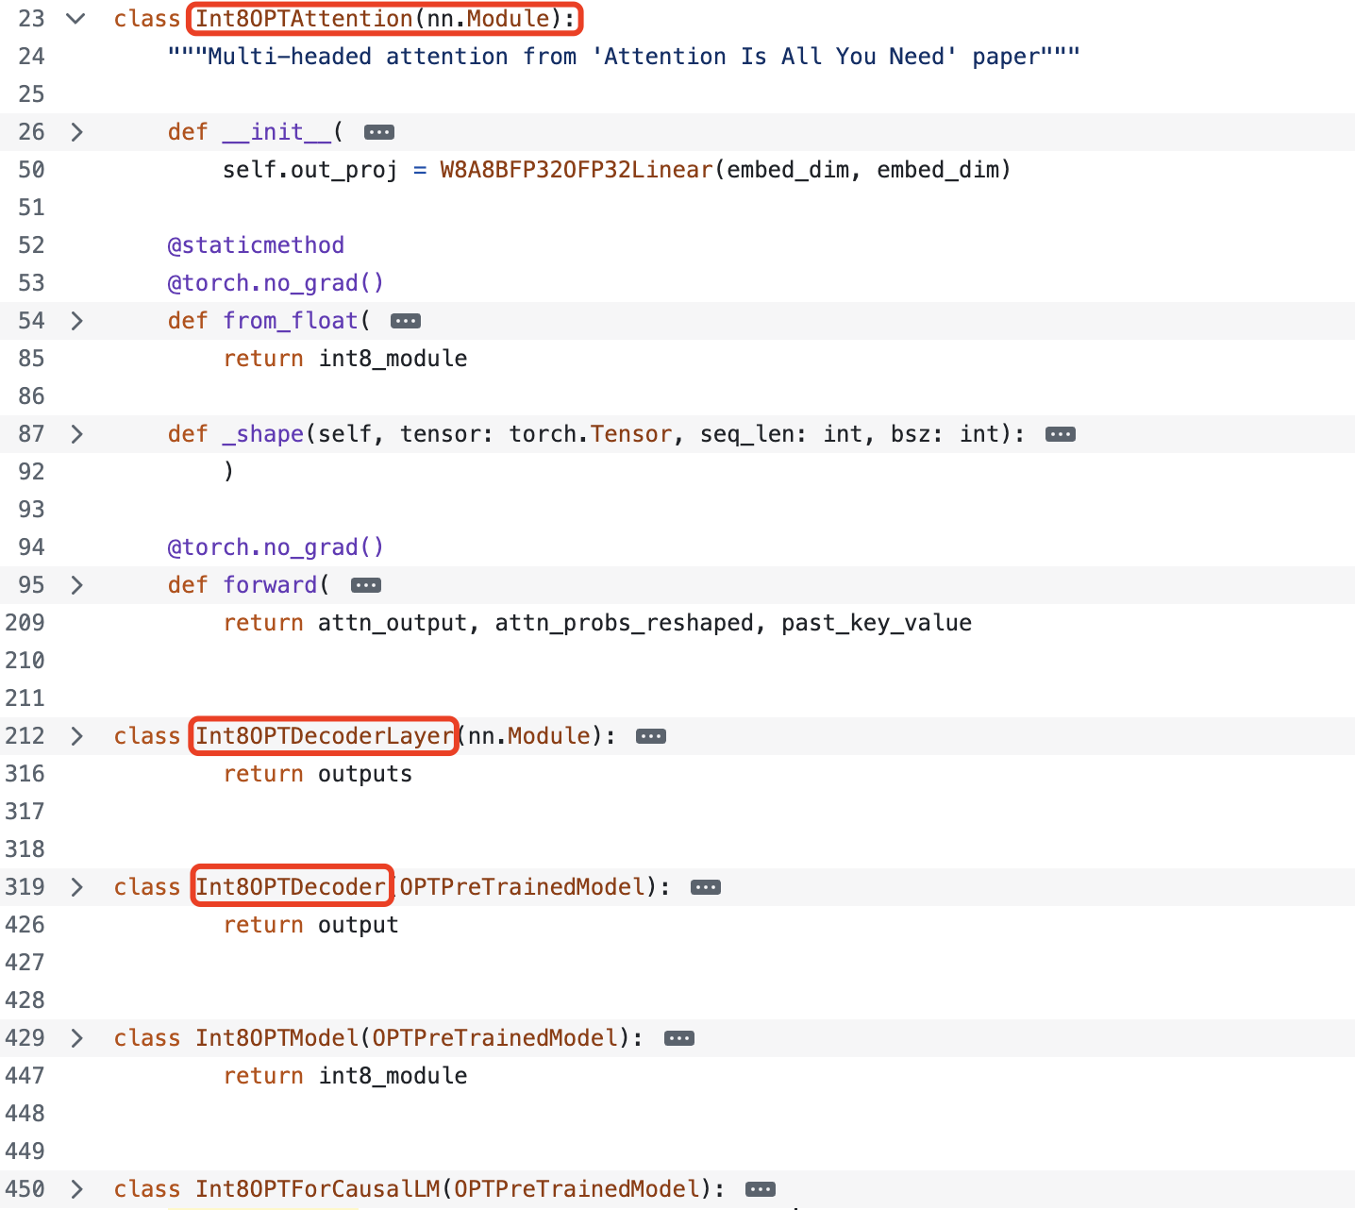Click past_key_value in the line 209 return
Viewport: 1355px width, 1210px height.
pyautogui.click(x=877, y=623)
